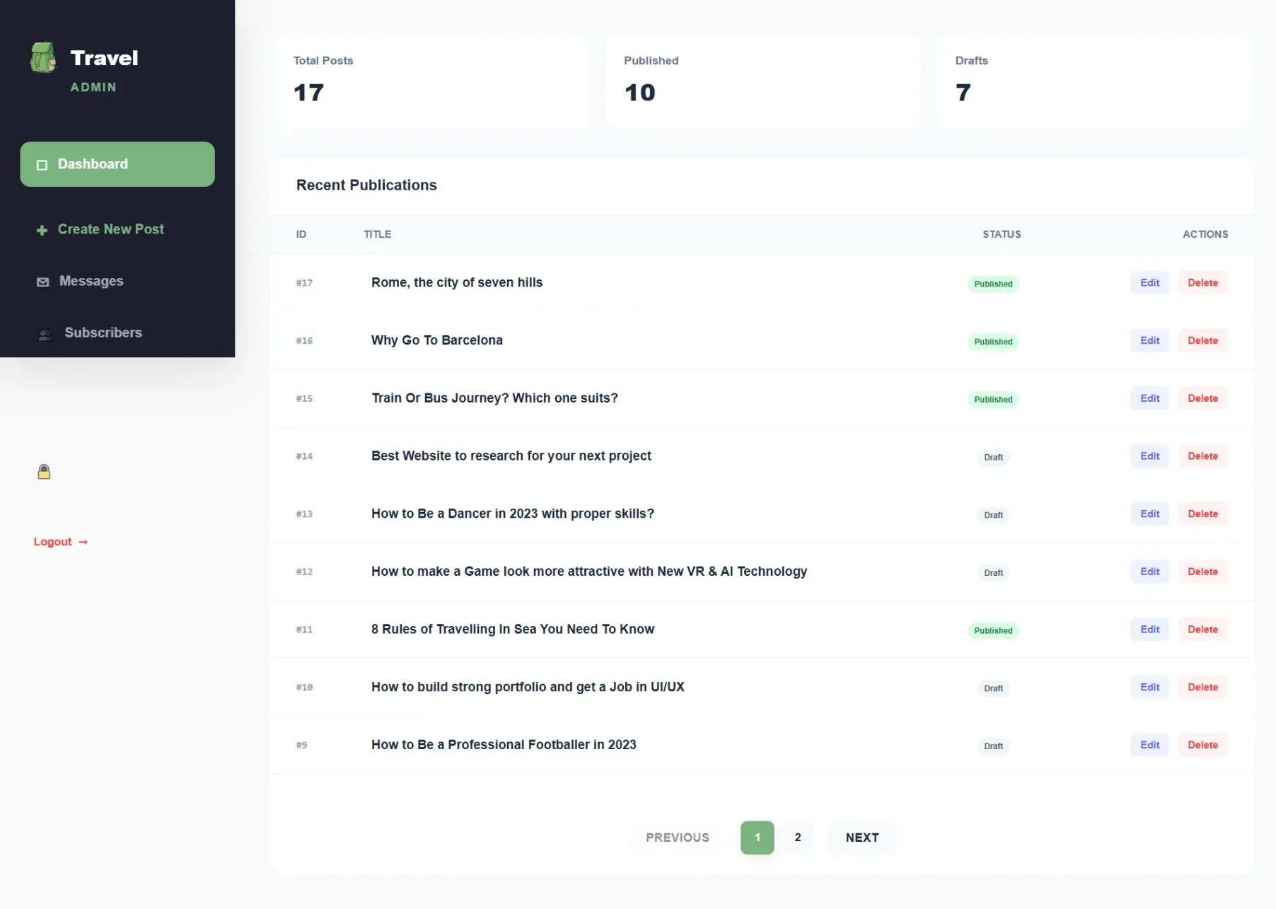
Task: Delete 8 Rules of Travelling In Sea post
Action: coord(1202,630)
